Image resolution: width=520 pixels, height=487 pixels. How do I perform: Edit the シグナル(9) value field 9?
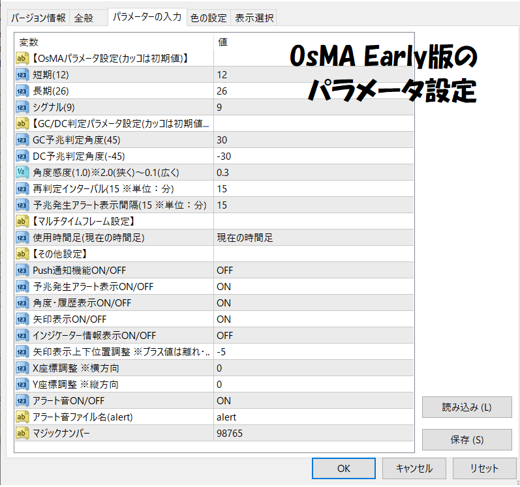(x=314, y=108)
